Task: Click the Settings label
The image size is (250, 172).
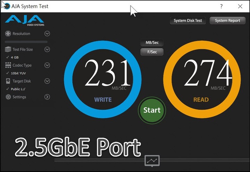Action: tap(19, 97)
